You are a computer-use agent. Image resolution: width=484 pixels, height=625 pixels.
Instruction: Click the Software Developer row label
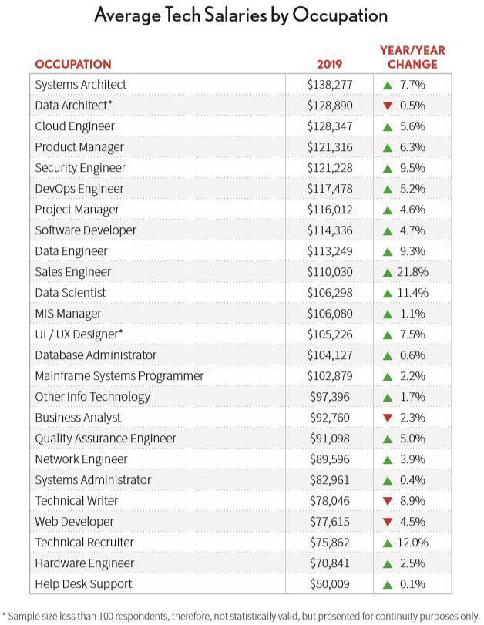pos(86,230)
